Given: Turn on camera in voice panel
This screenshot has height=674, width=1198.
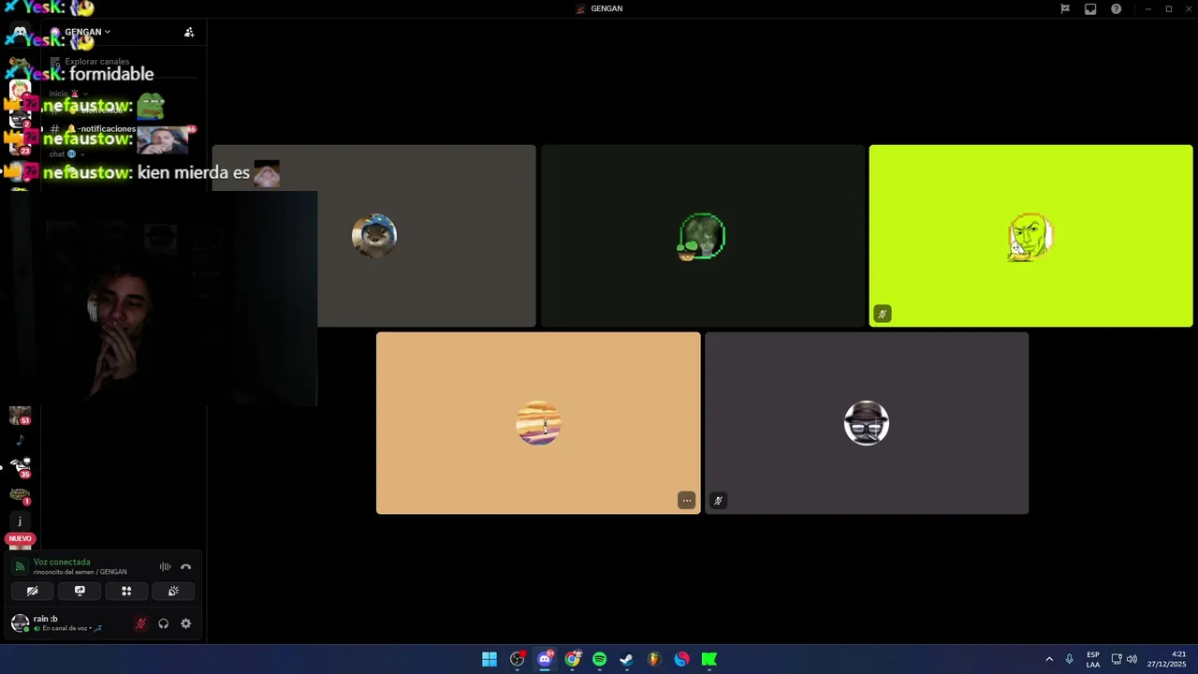Looking at the screenshot, I should [x=33, y=591].
